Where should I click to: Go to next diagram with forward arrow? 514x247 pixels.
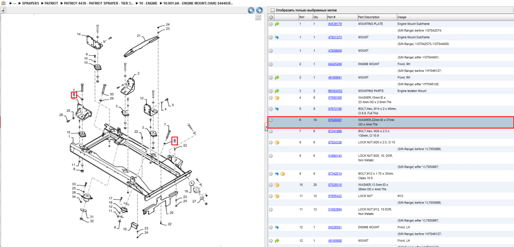click(259, 10)
